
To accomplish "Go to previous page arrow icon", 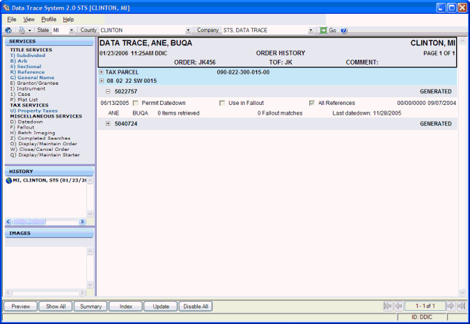I will coord(398,306).
